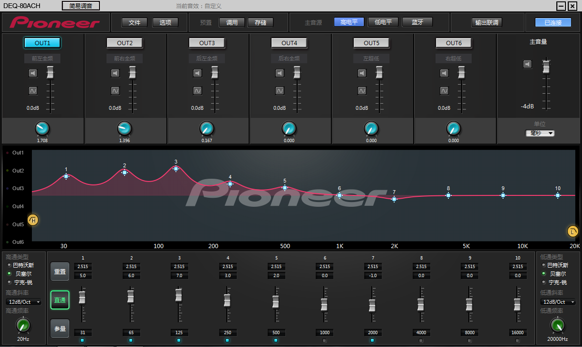Mute the OUT5 channel speaker icon
Viewport: 582px width, 347px height.
coord(362,73)
